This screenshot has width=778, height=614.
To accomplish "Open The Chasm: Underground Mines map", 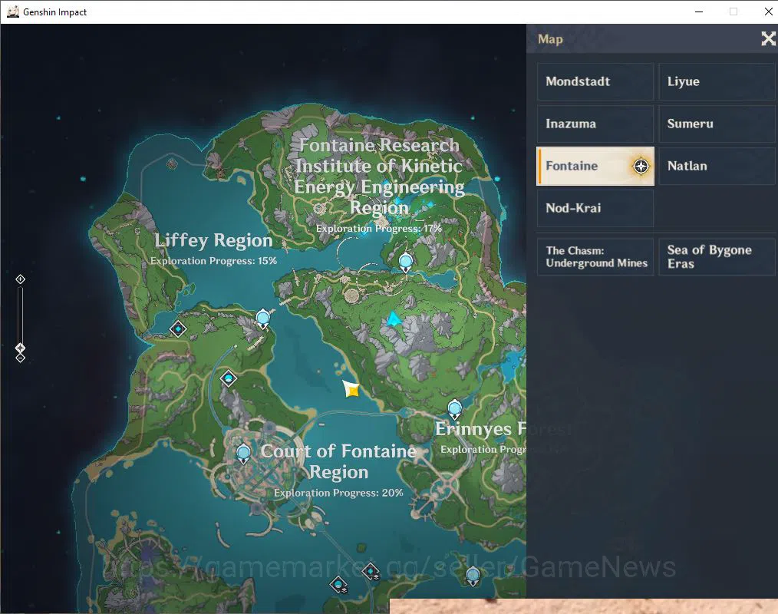I will [x=595, y=256].
